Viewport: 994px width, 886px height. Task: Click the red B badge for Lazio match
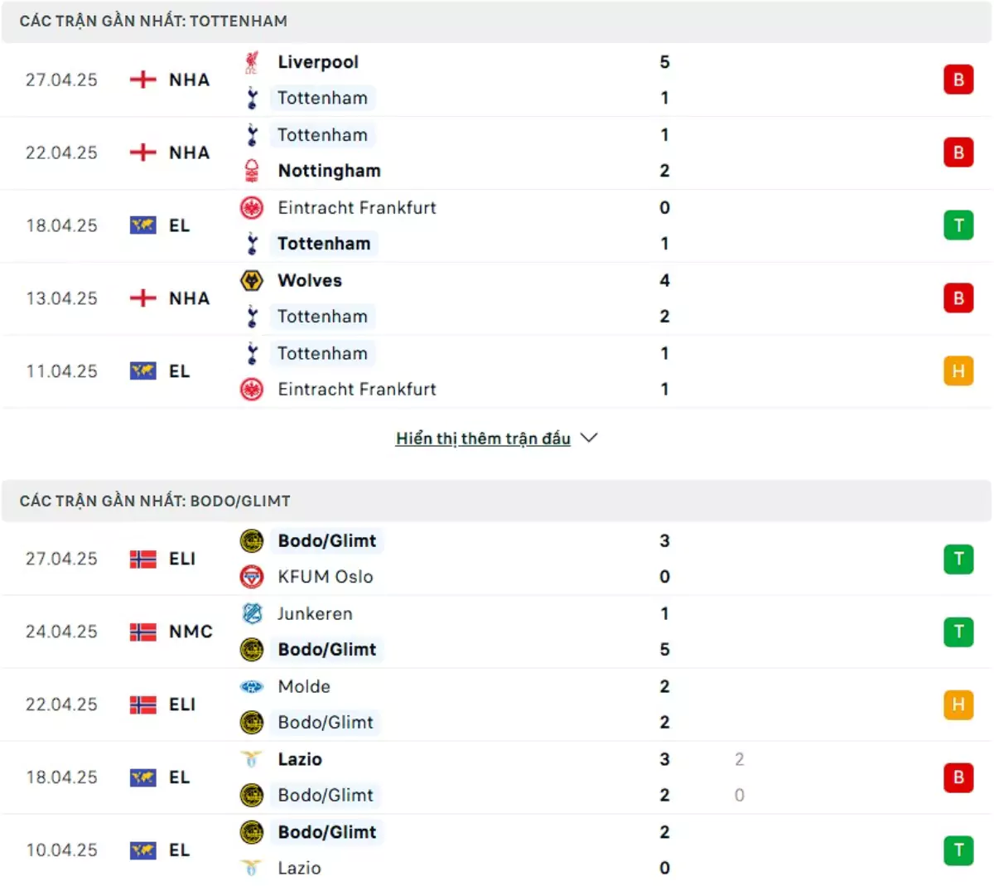[x=958, y=777]
